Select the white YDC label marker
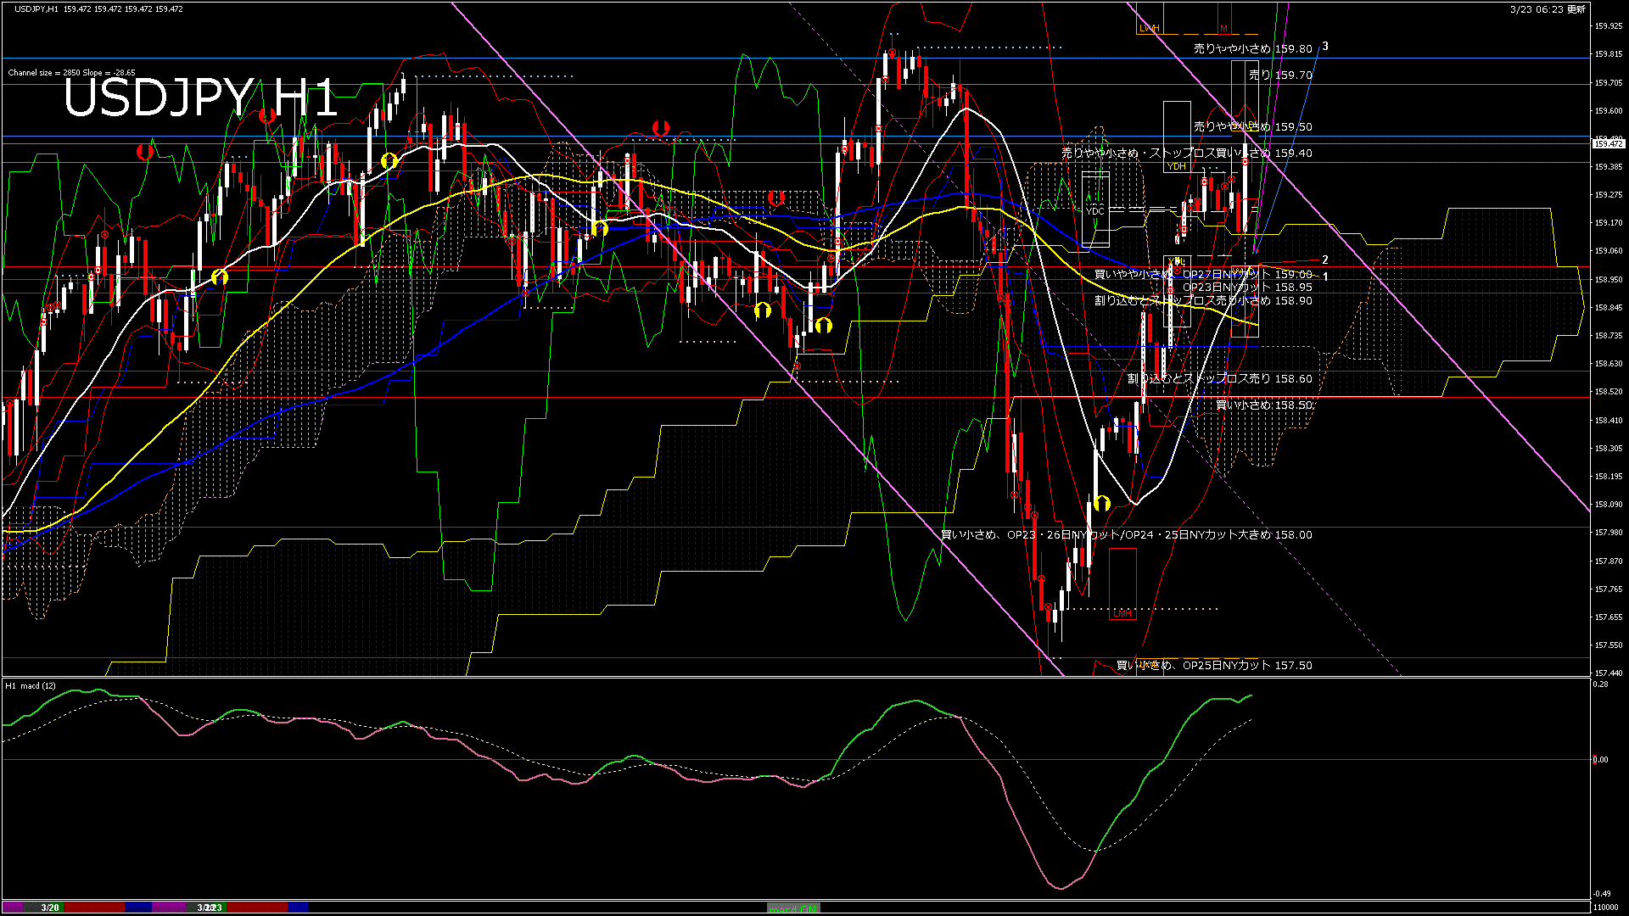The width and height of the screenshot is (1629, 916). (1094, 209)
